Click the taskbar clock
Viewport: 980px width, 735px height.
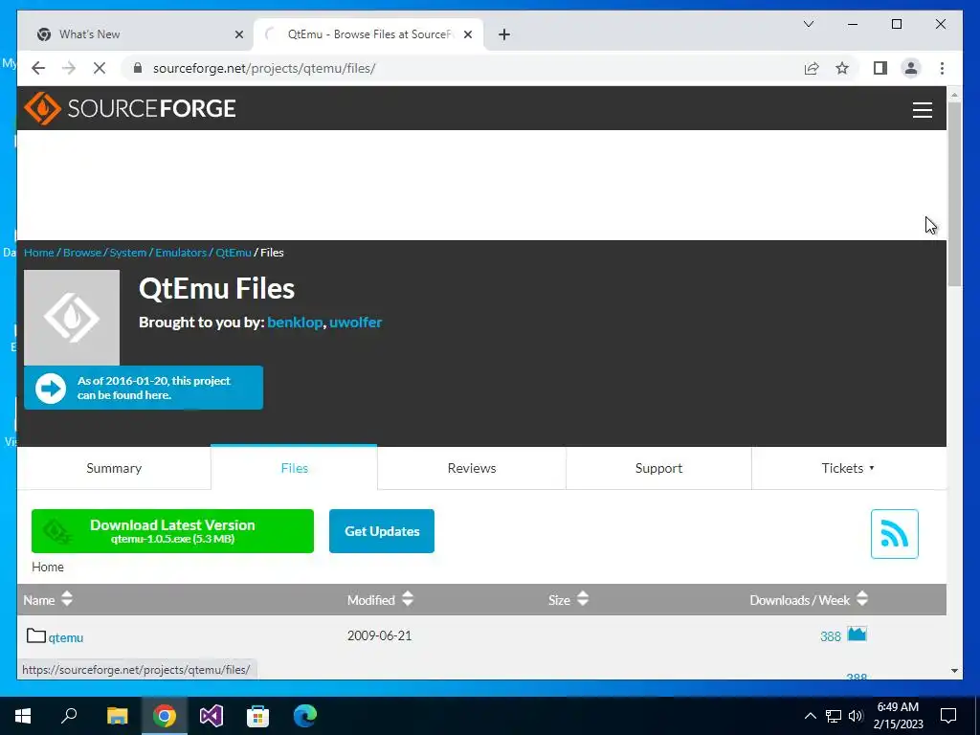pyautogui.click(x=898, y=716)
